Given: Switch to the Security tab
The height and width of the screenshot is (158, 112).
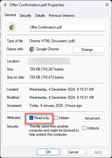Looking at the screenshot, I should 26,16.
